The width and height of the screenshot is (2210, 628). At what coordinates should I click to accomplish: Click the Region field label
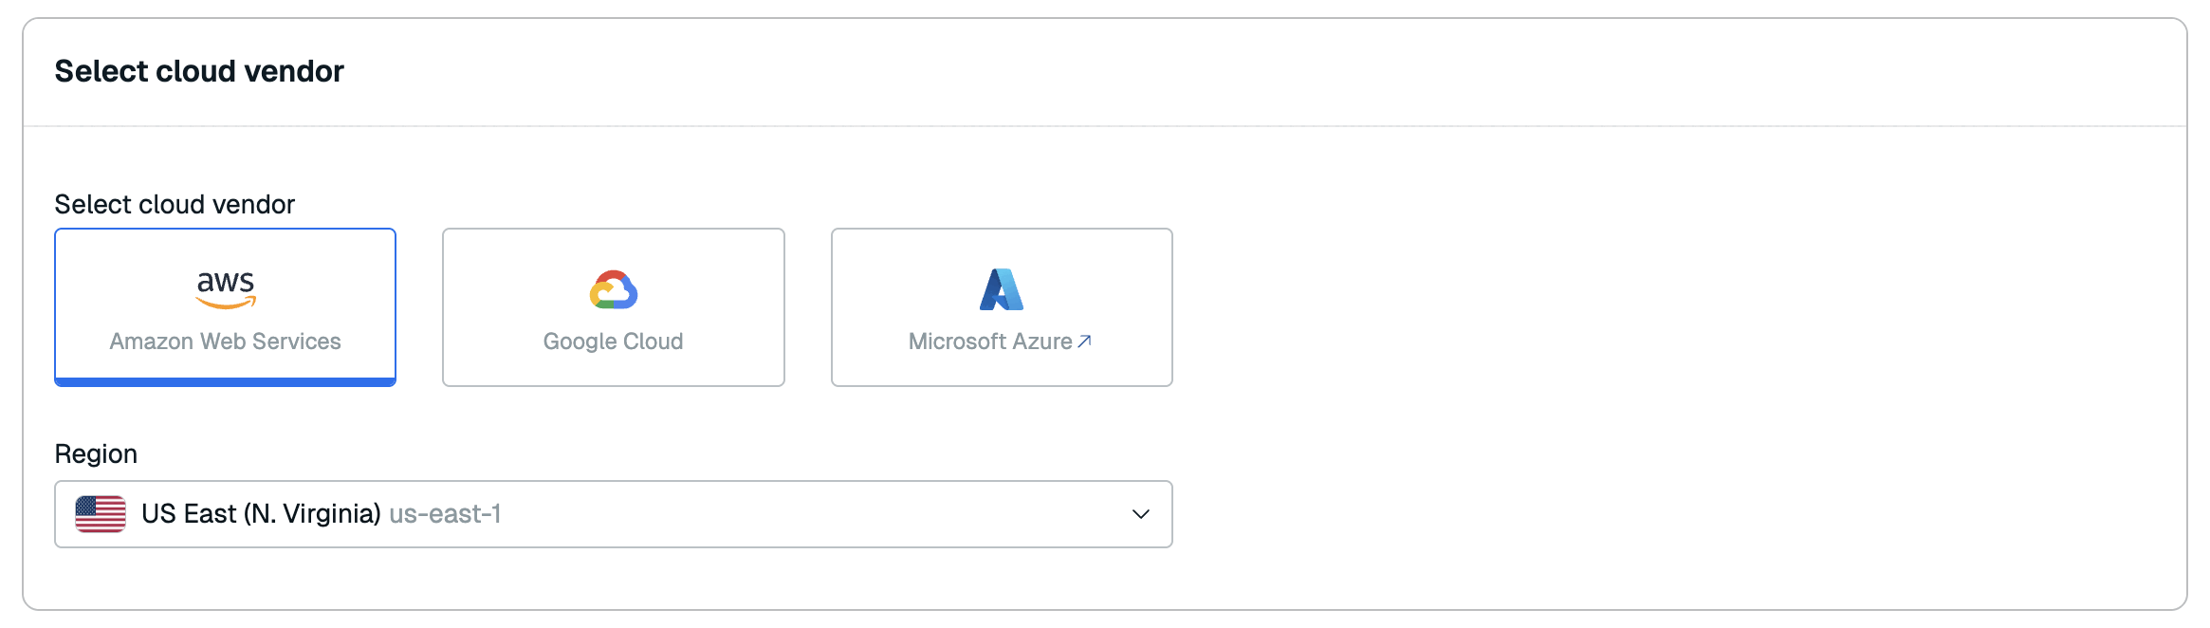point(96,453)
